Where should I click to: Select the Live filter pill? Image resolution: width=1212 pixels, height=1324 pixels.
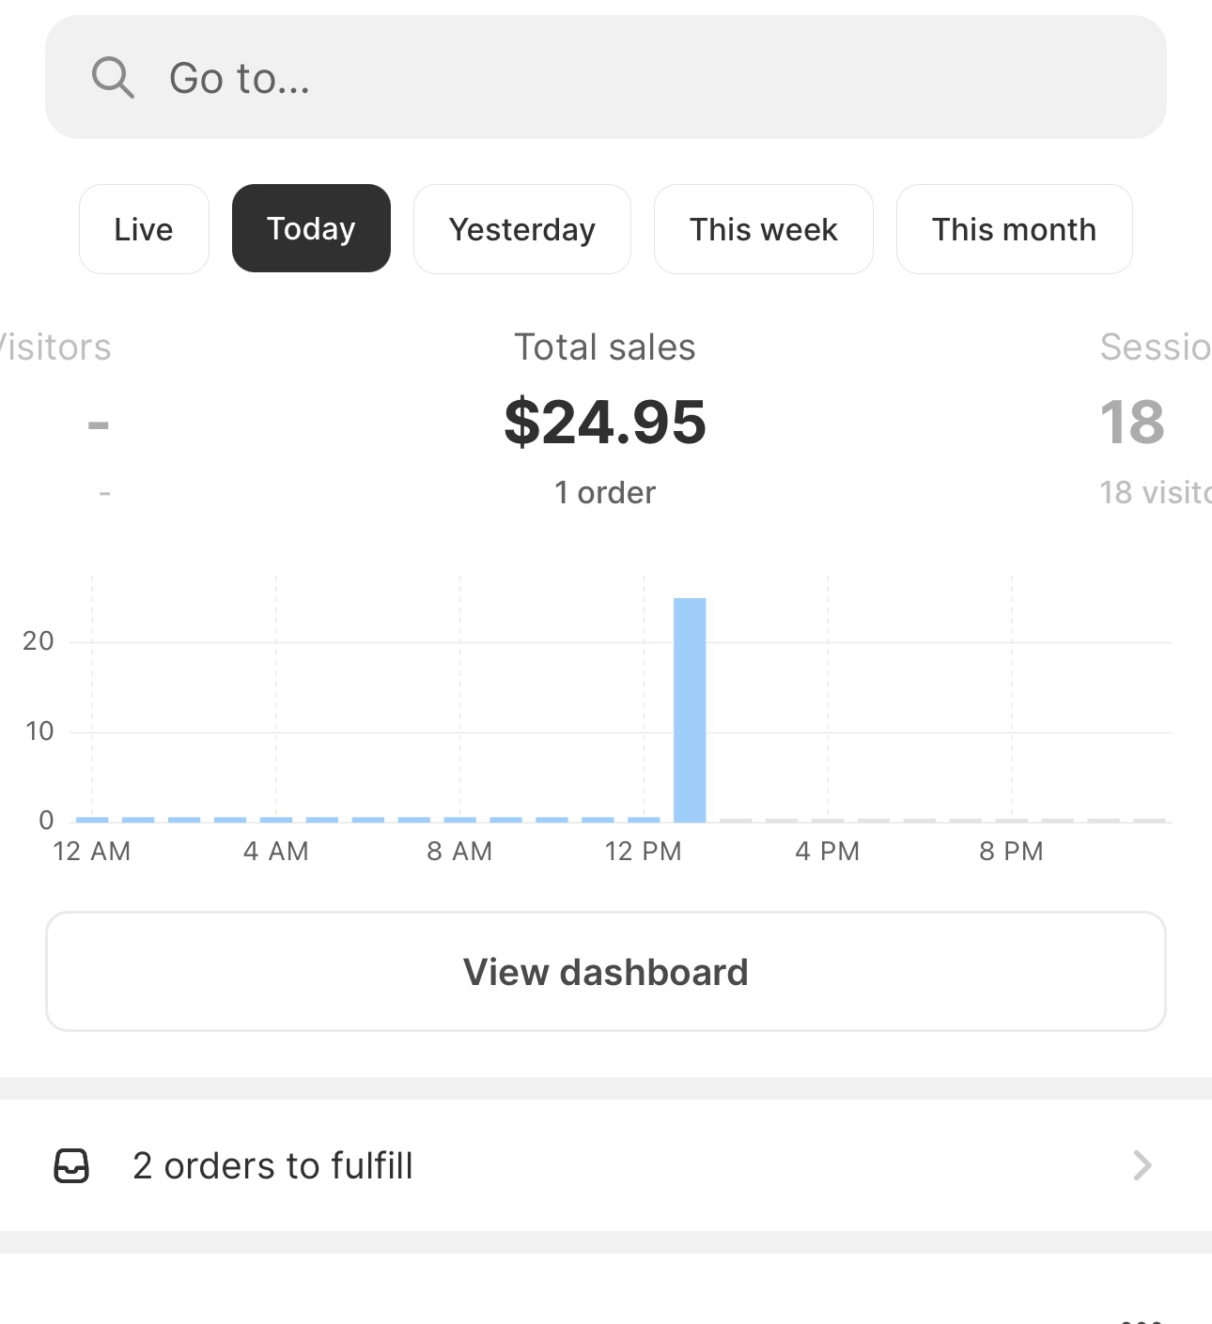[143, 228]
